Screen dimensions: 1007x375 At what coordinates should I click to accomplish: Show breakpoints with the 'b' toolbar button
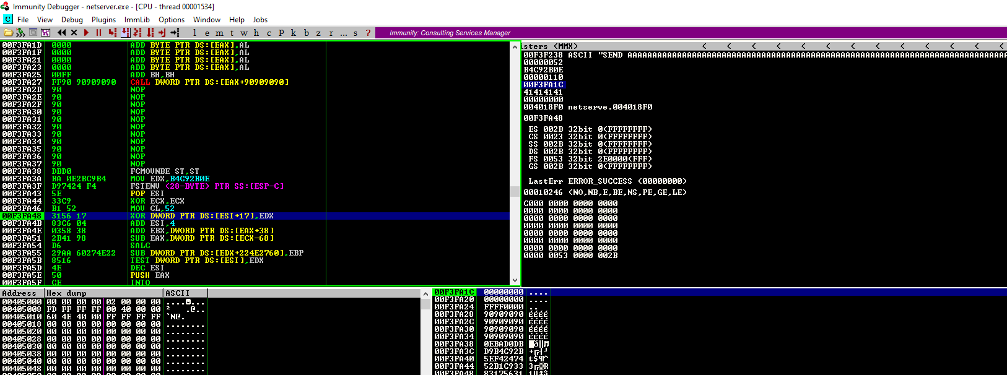point(306,33)
